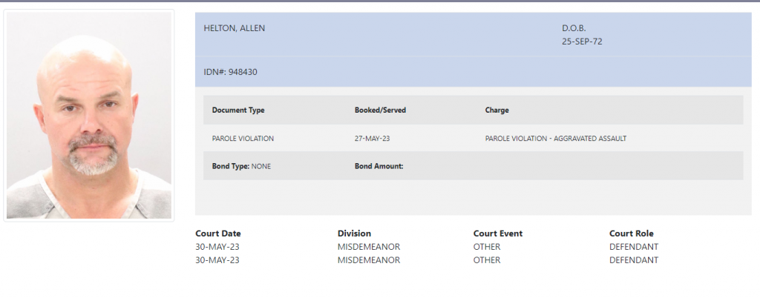Click the Court Event column heading

pos(498,234)
